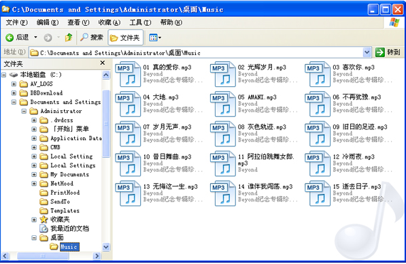
Task: Open the 工具(T) menu
Action: pyautogui.click(x=140, y=22)
